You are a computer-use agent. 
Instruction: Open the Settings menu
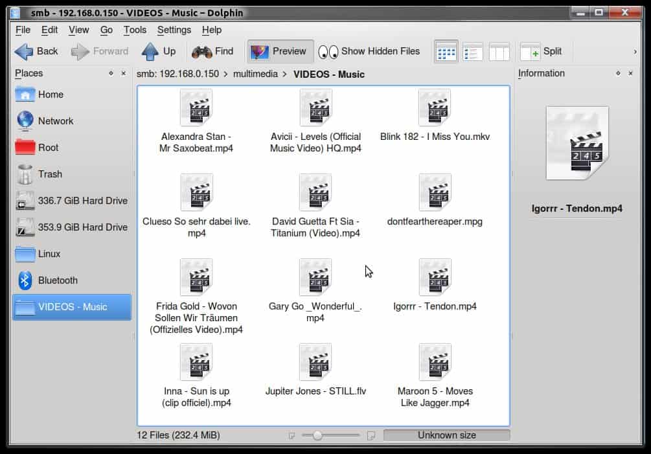[174, 30]
